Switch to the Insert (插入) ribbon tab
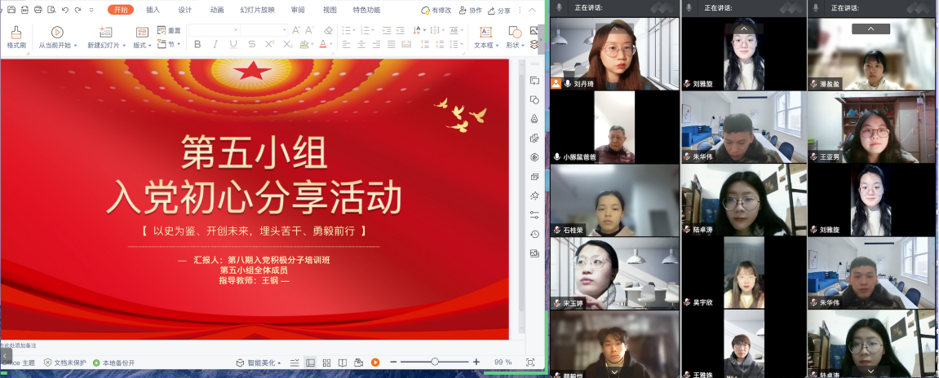The width and height of the screenshot is (939, 378). click(x=153, y=10)
